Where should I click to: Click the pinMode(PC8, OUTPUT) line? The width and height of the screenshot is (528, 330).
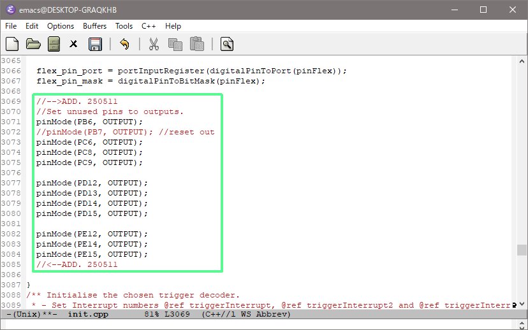coord(89,152)
